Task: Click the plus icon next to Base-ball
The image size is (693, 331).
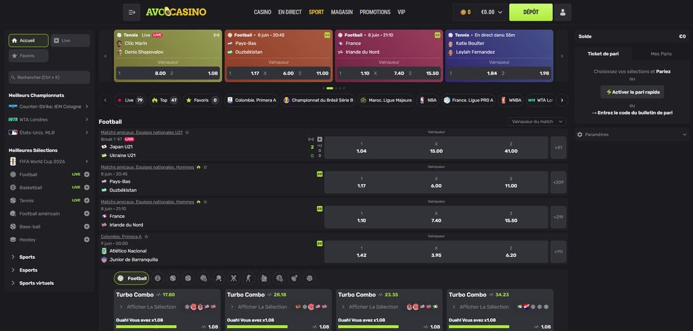Action: click(87, 227)
